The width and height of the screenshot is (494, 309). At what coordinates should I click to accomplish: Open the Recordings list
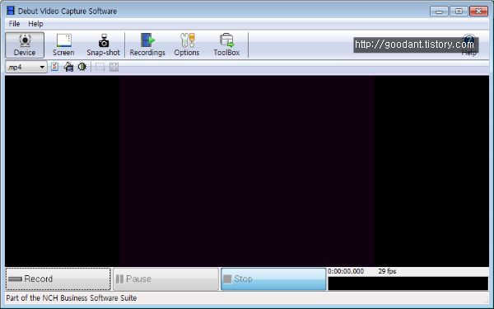pyautogui.click(x=147, y=44)
